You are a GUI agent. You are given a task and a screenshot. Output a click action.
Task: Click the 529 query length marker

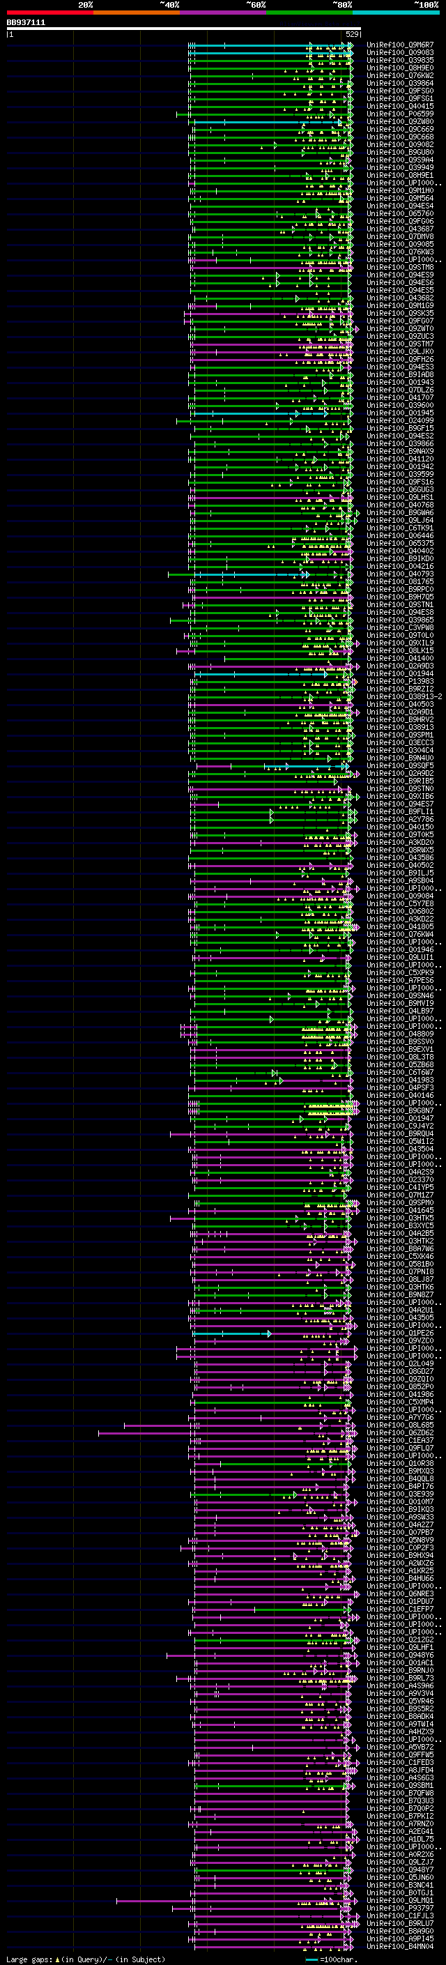[351, 34]
